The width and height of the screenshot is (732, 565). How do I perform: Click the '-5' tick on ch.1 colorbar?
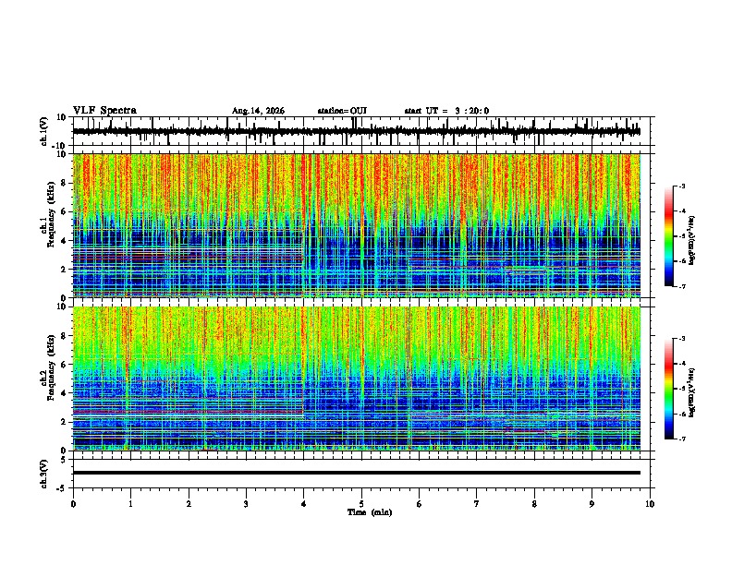point(681,236)
